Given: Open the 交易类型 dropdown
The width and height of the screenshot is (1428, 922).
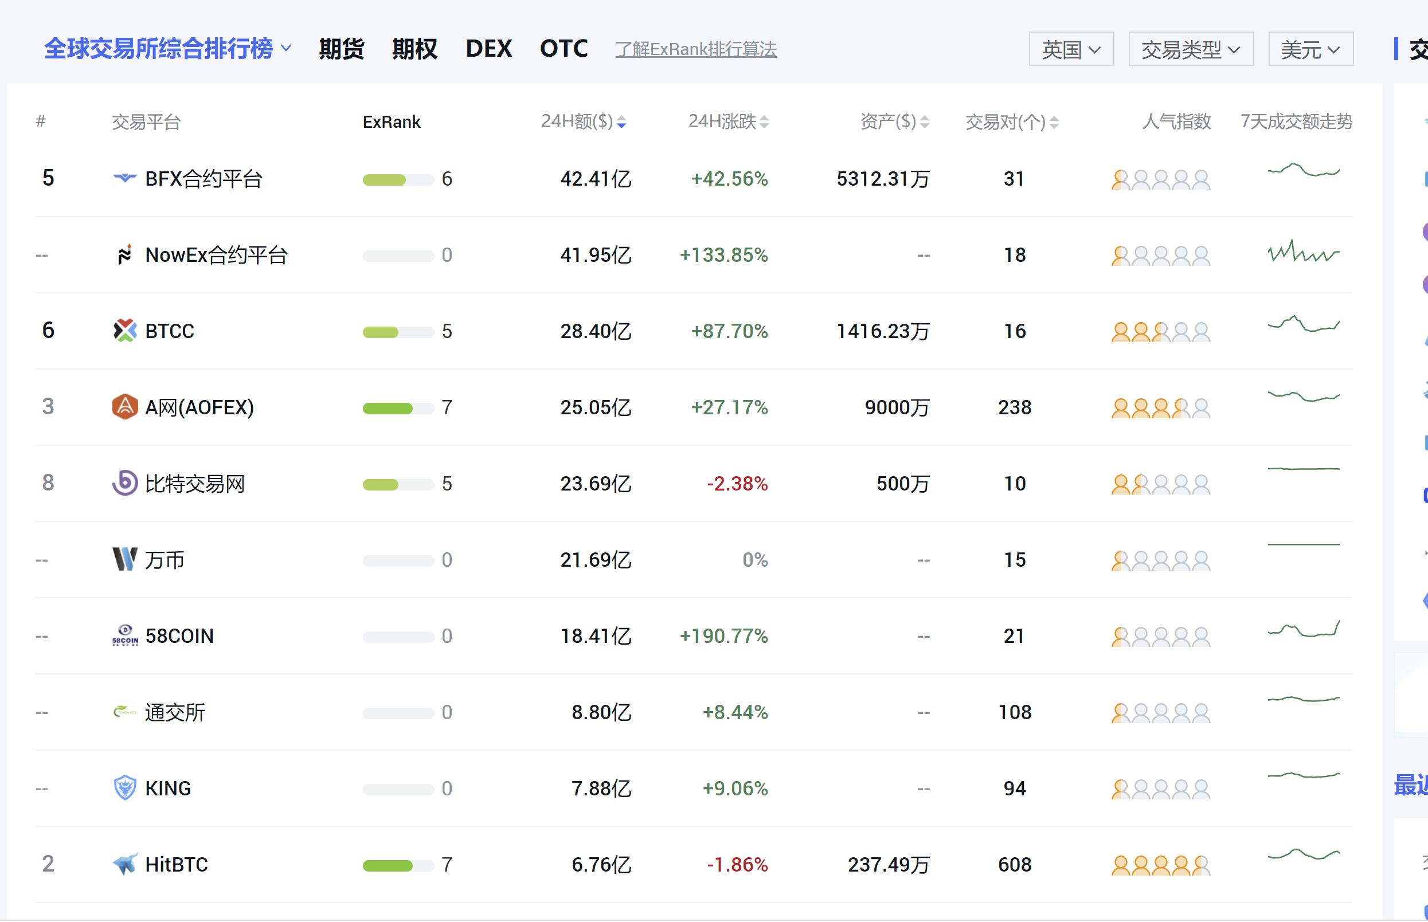Looking at the screenshot, I should [x=1191, y=49].
